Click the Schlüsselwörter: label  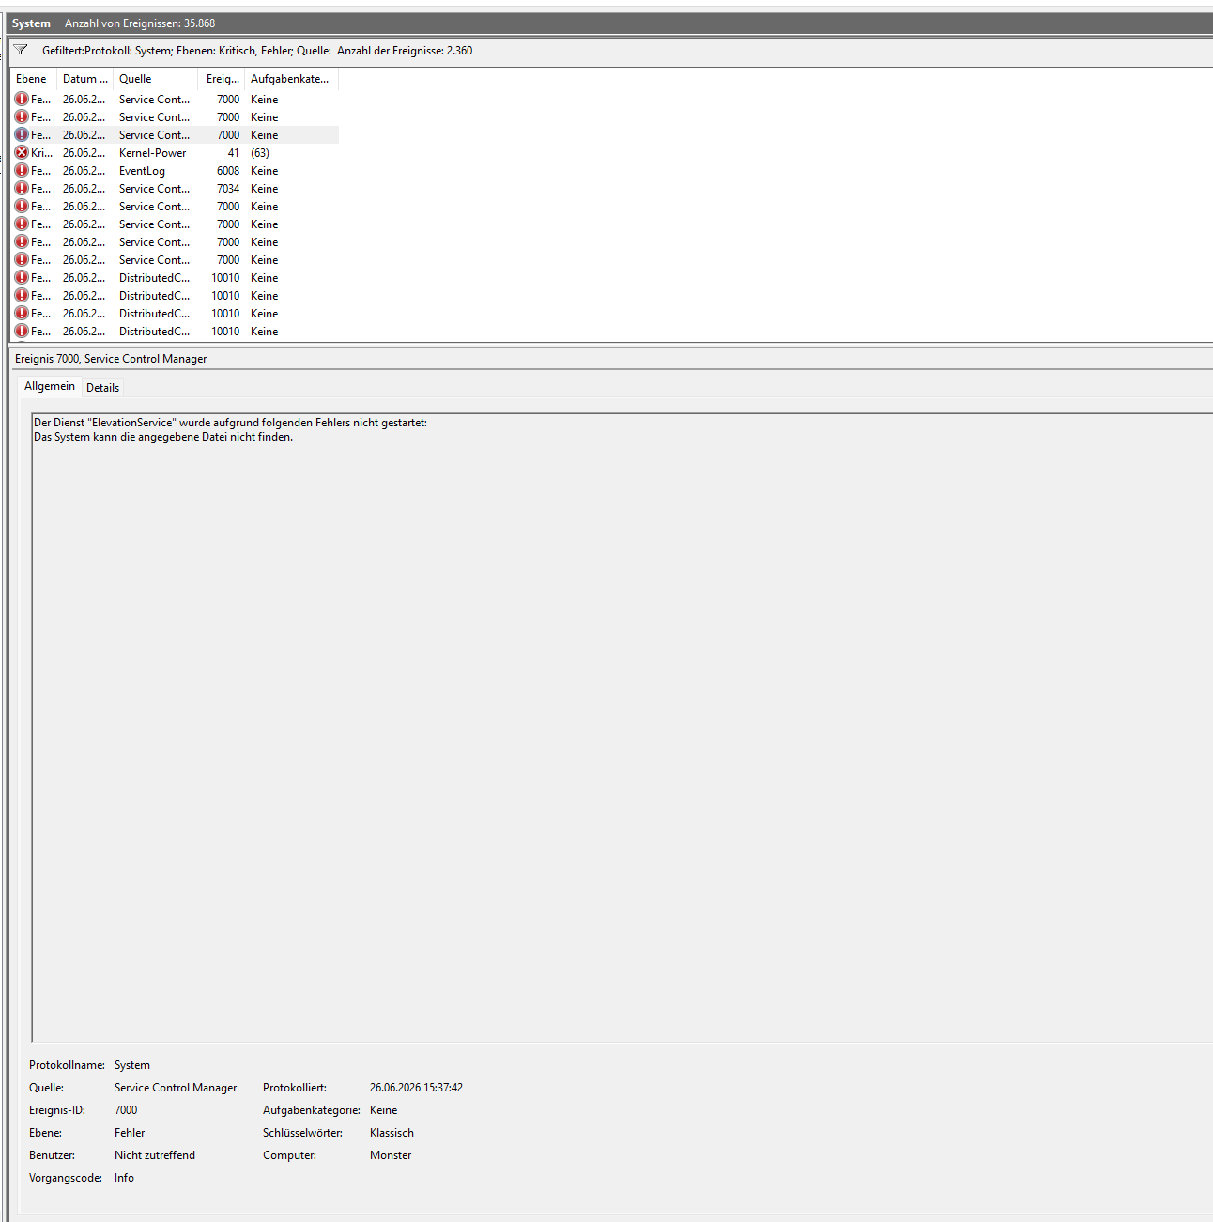[302, 1132]
